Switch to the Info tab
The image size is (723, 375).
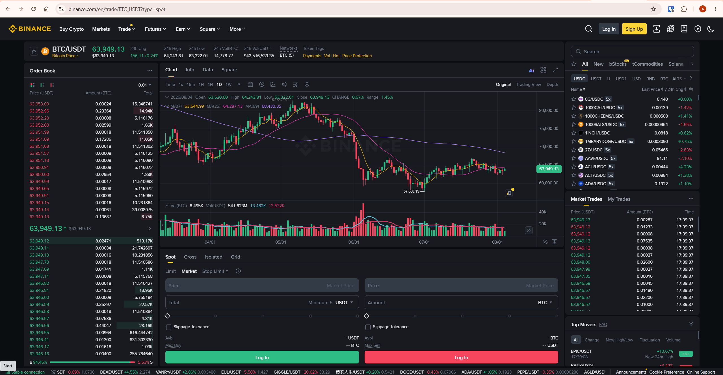point(190,70)
